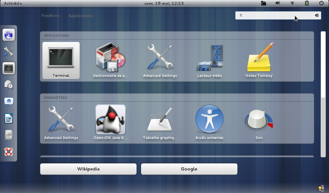Expand the battery status menu
The height and width of the screenshot is (193, 329).
(307, 3)
